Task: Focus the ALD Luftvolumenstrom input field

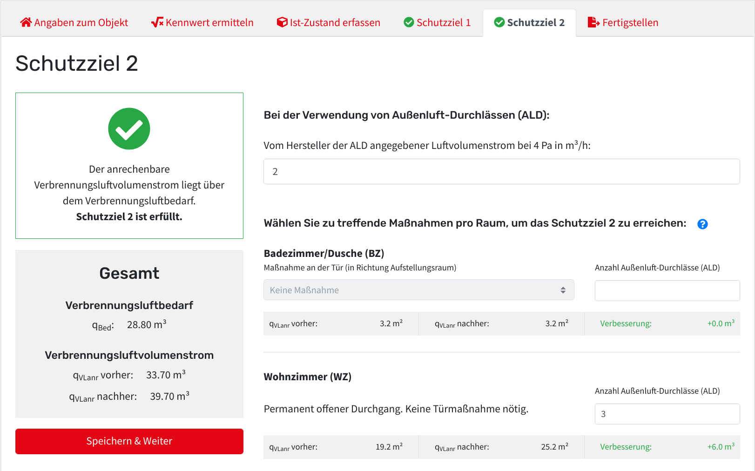Action: click(x=501, y=172)
